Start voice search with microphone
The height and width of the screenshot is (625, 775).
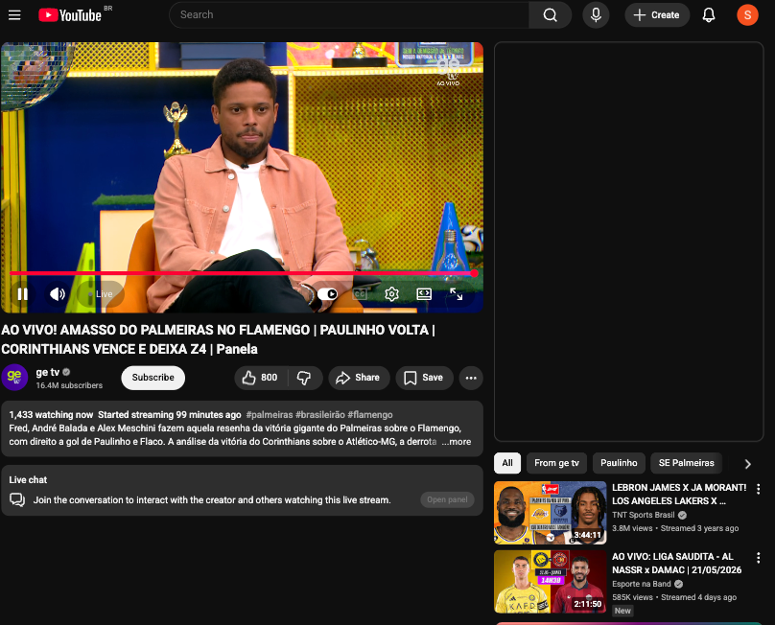596,14
